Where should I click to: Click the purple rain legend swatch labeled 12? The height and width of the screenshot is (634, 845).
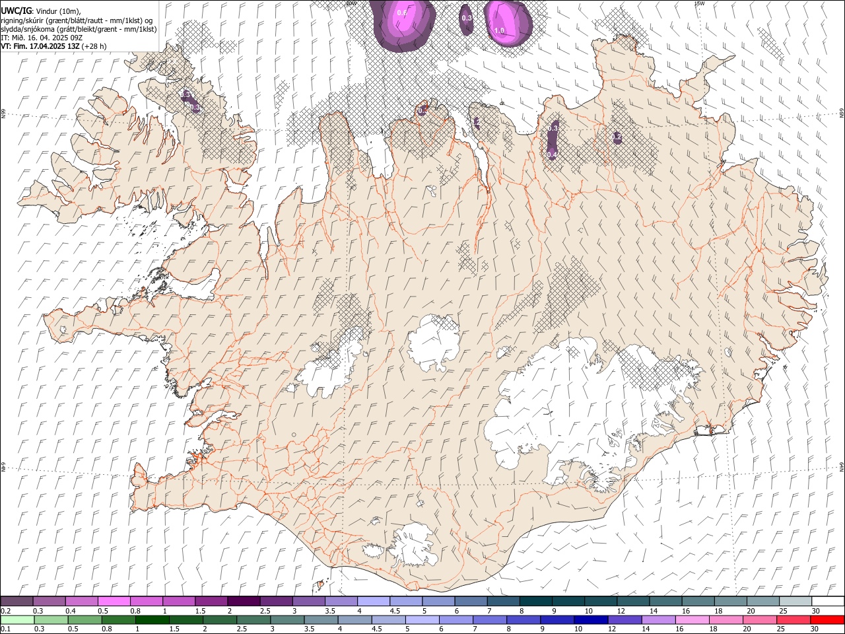coord(625,619)
